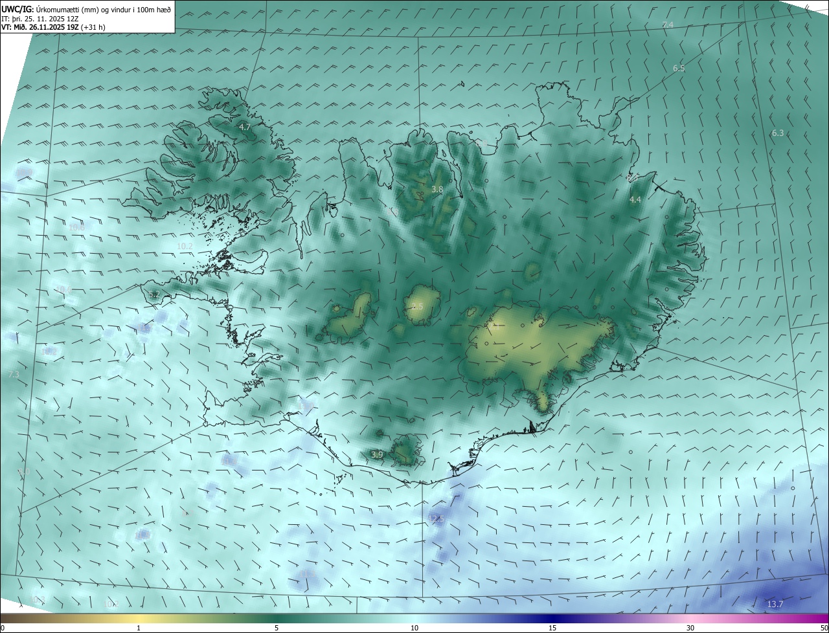The height and width of the screenshot is (633, 829).
Task: Click the 4.4 value label in east Iceland
Action: click(x=635, y=200)
